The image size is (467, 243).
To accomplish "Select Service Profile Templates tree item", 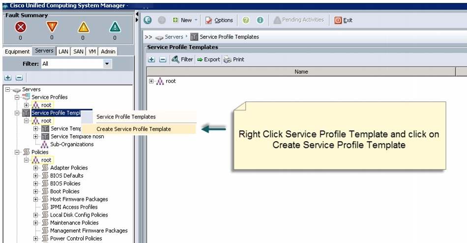I will [56, 113].
